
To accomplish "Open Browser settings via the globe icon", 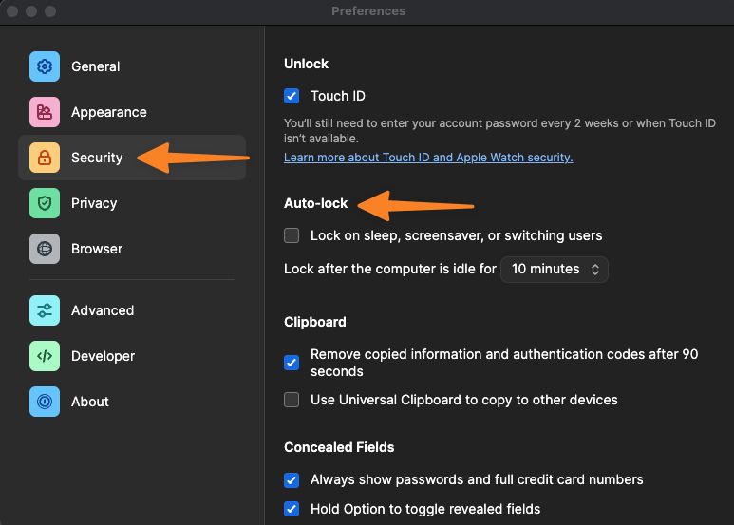I will (45, 249).
